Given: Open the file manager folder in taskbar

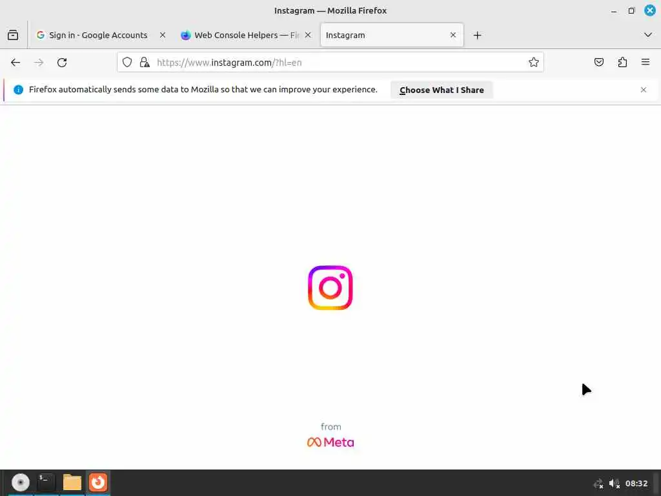Looking at the screenshot, I should click(x=72, y=482).
